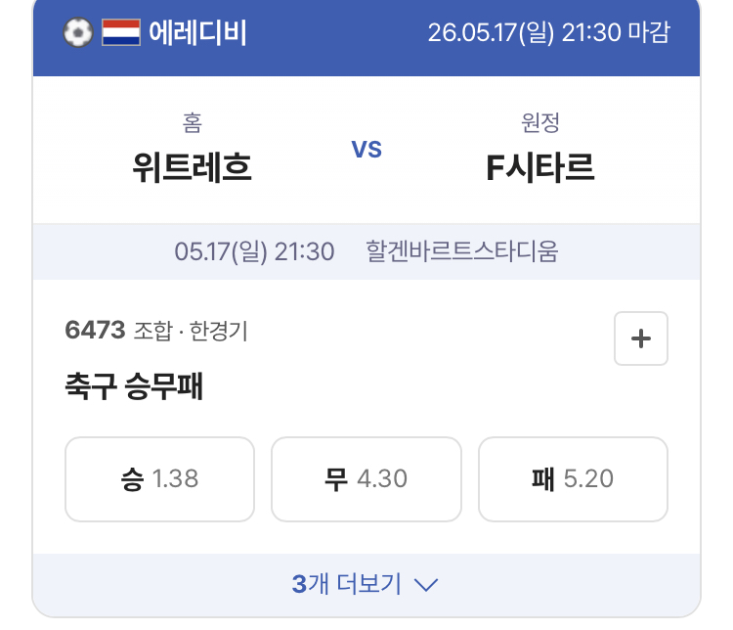
Task: Expand 3개 더보기 section
Action: (366, 585)
